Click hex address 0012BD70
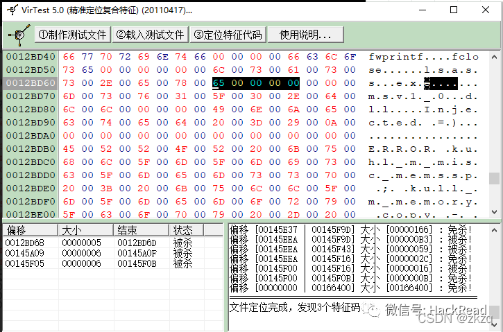 (x=31, y=96)
